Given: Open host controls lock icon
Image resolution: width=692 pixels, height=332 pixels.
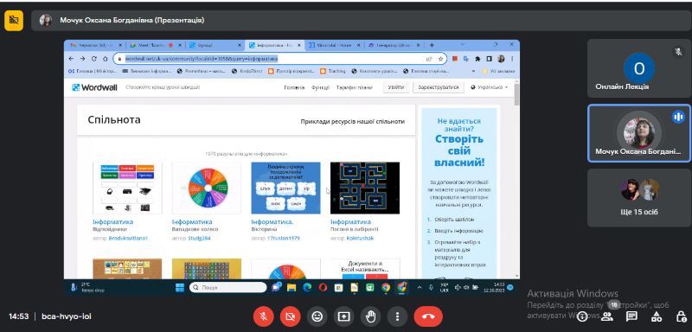Looking at the screenshot, I should pos(681,316).
